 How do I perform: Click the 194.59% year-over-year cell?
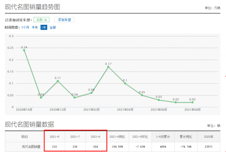coord(118,146)
